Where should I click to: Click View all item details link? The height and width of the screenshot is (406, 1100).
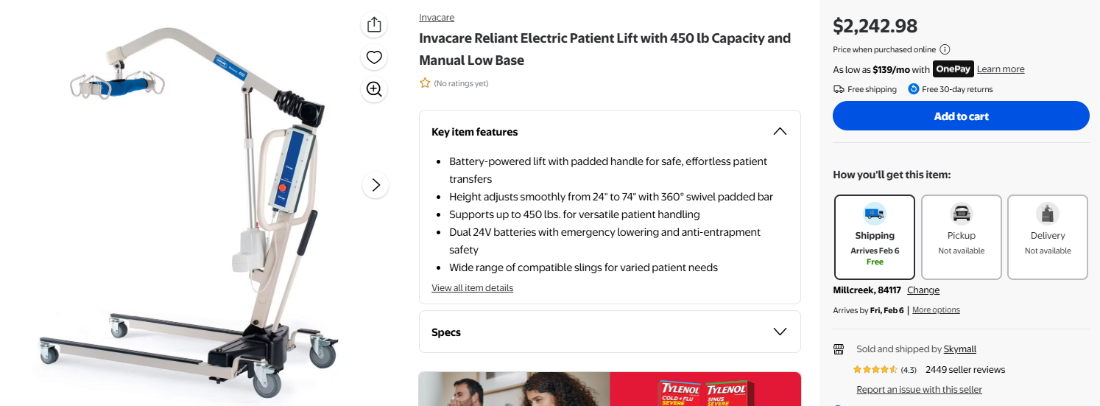pos(472,288)
